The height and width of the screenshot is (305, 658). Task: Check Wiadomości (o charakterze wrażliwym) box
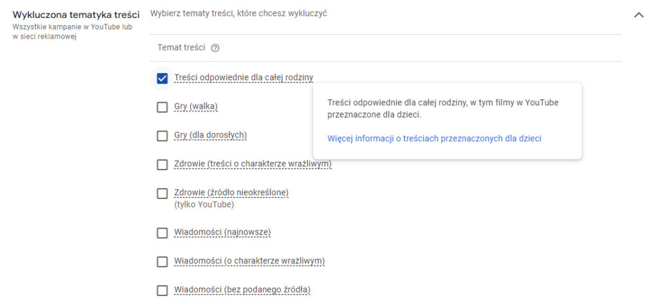click(162, 261)
